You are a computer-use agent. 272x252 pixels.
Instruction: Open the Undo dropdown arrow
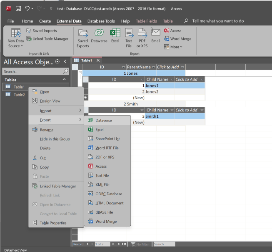[x=32, y=8]
